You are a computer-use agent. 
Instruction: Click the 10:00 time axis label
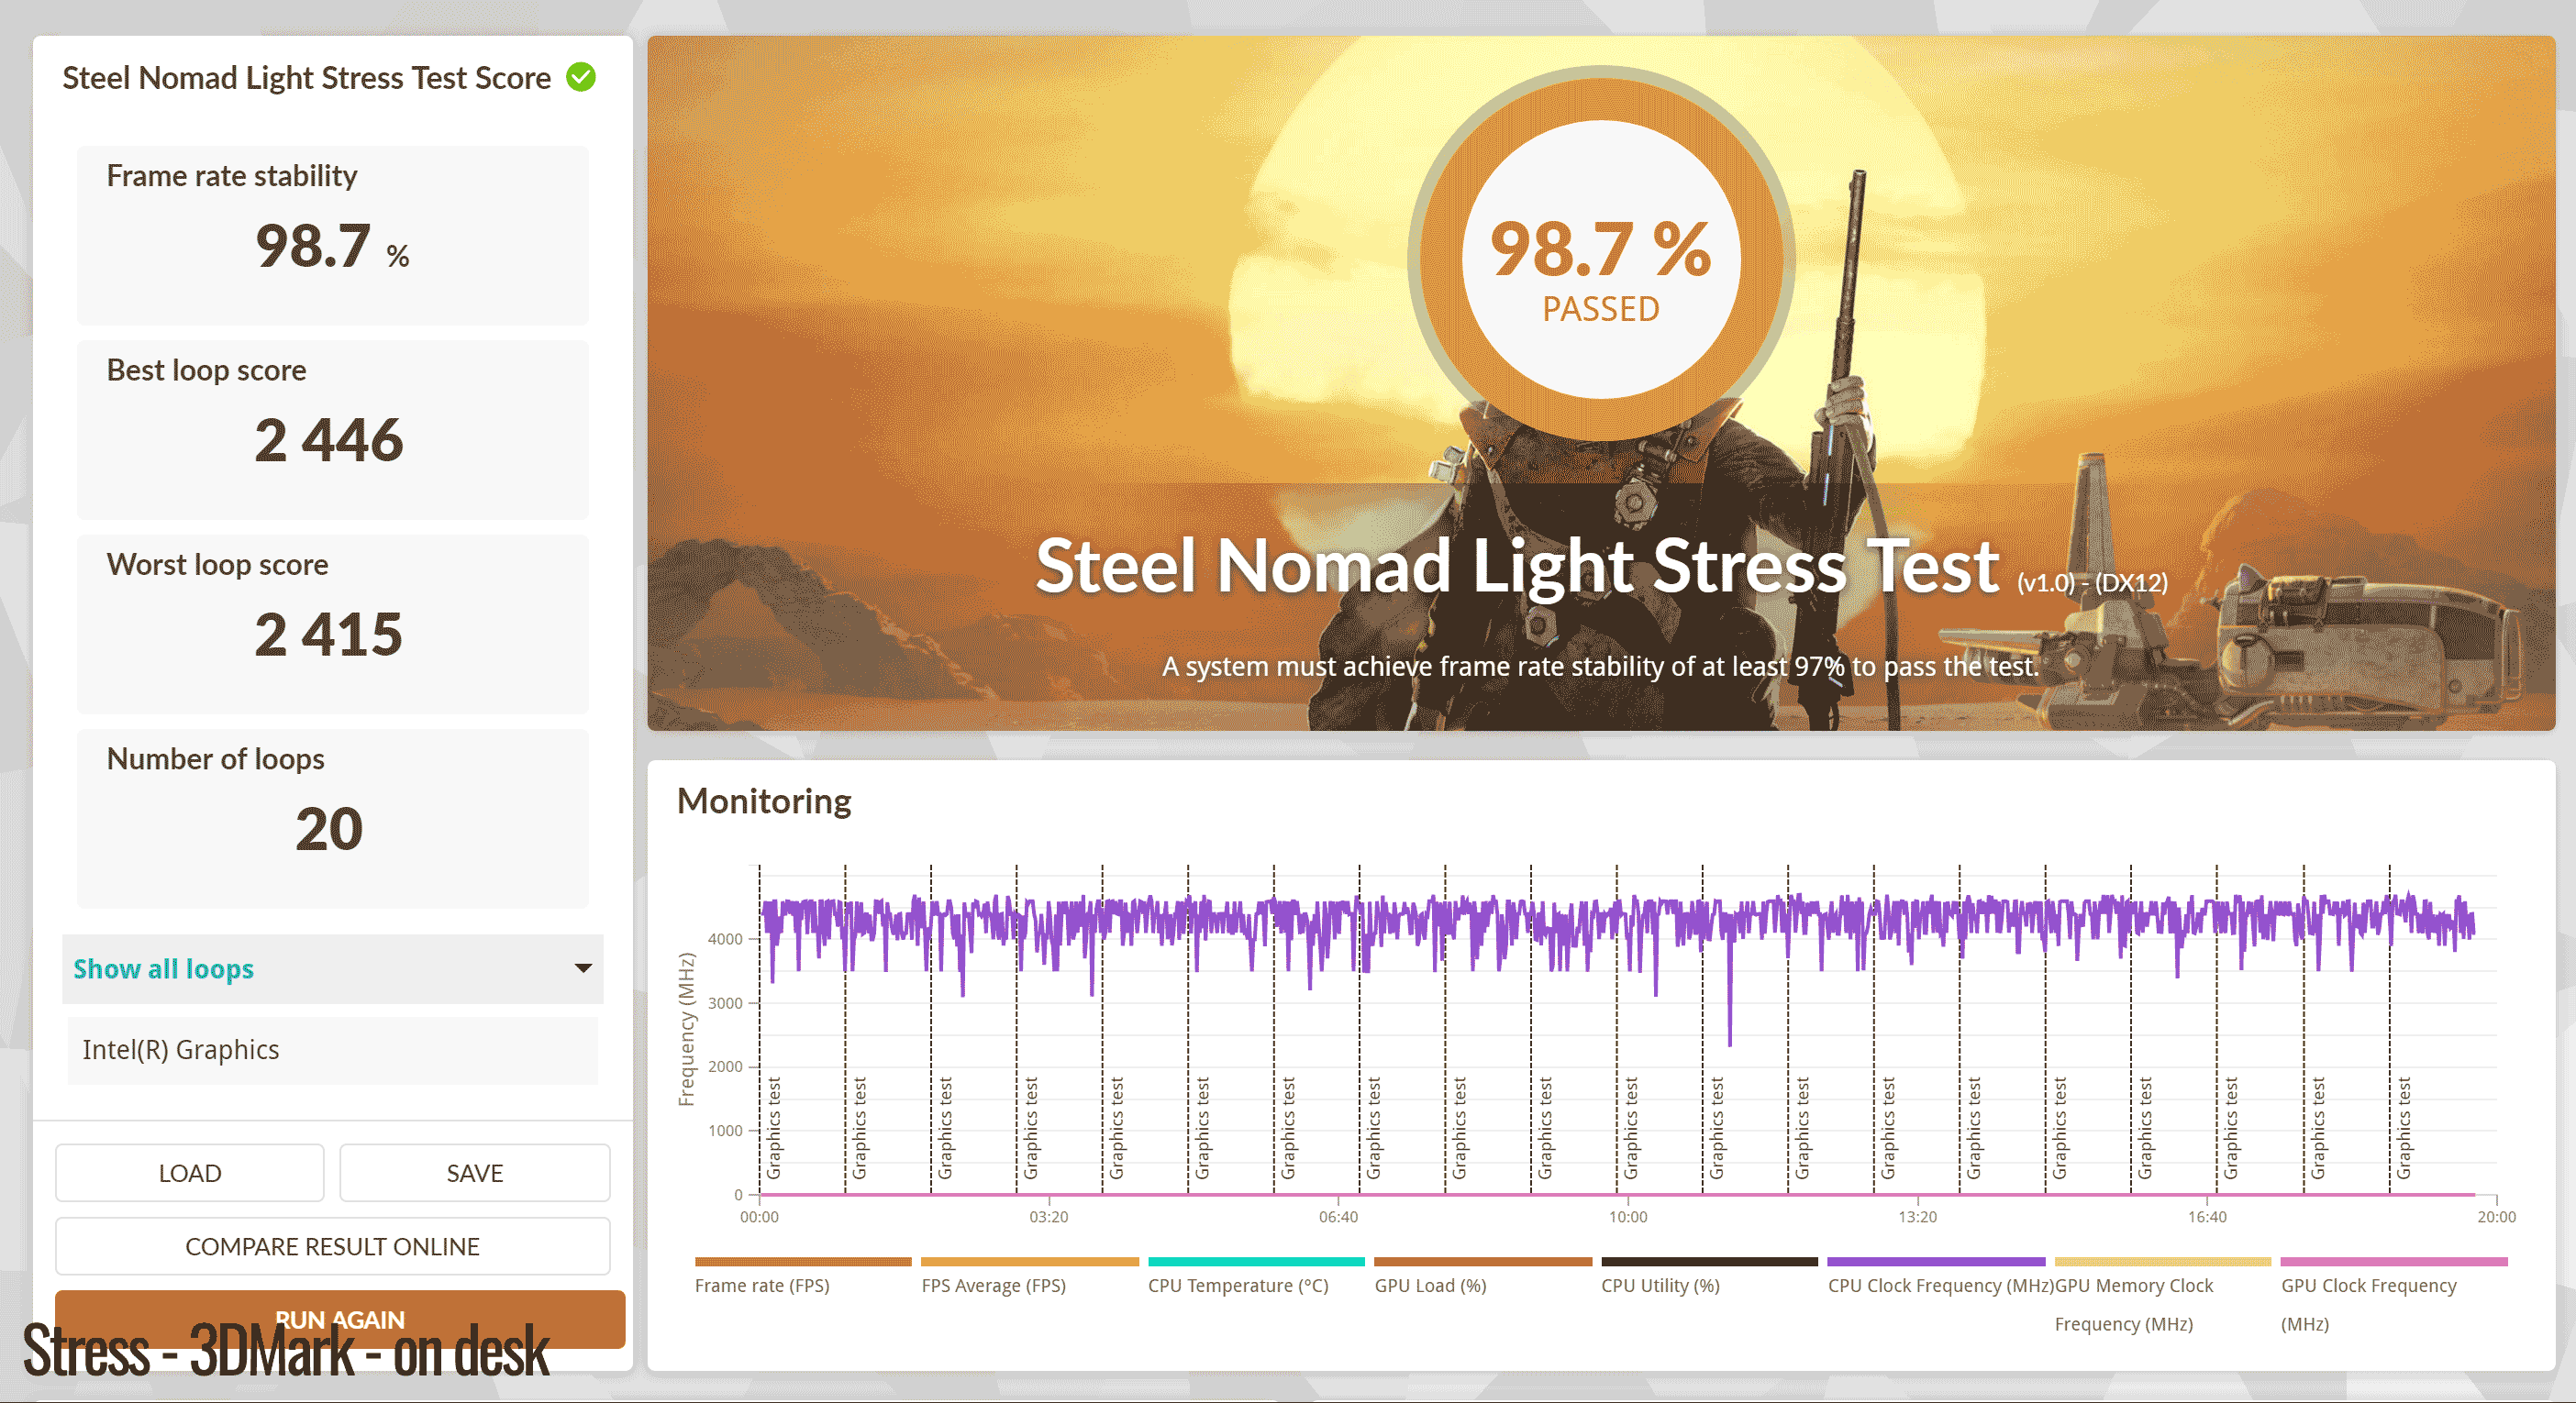pyautogui.click(x=1628, y=1216)
